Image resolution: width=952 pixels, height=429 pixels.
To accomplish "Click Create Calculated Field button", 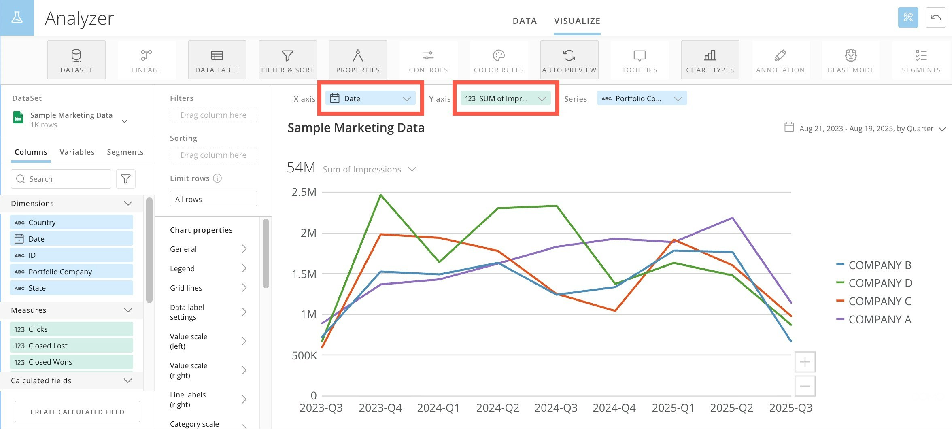I will point(77,412).
